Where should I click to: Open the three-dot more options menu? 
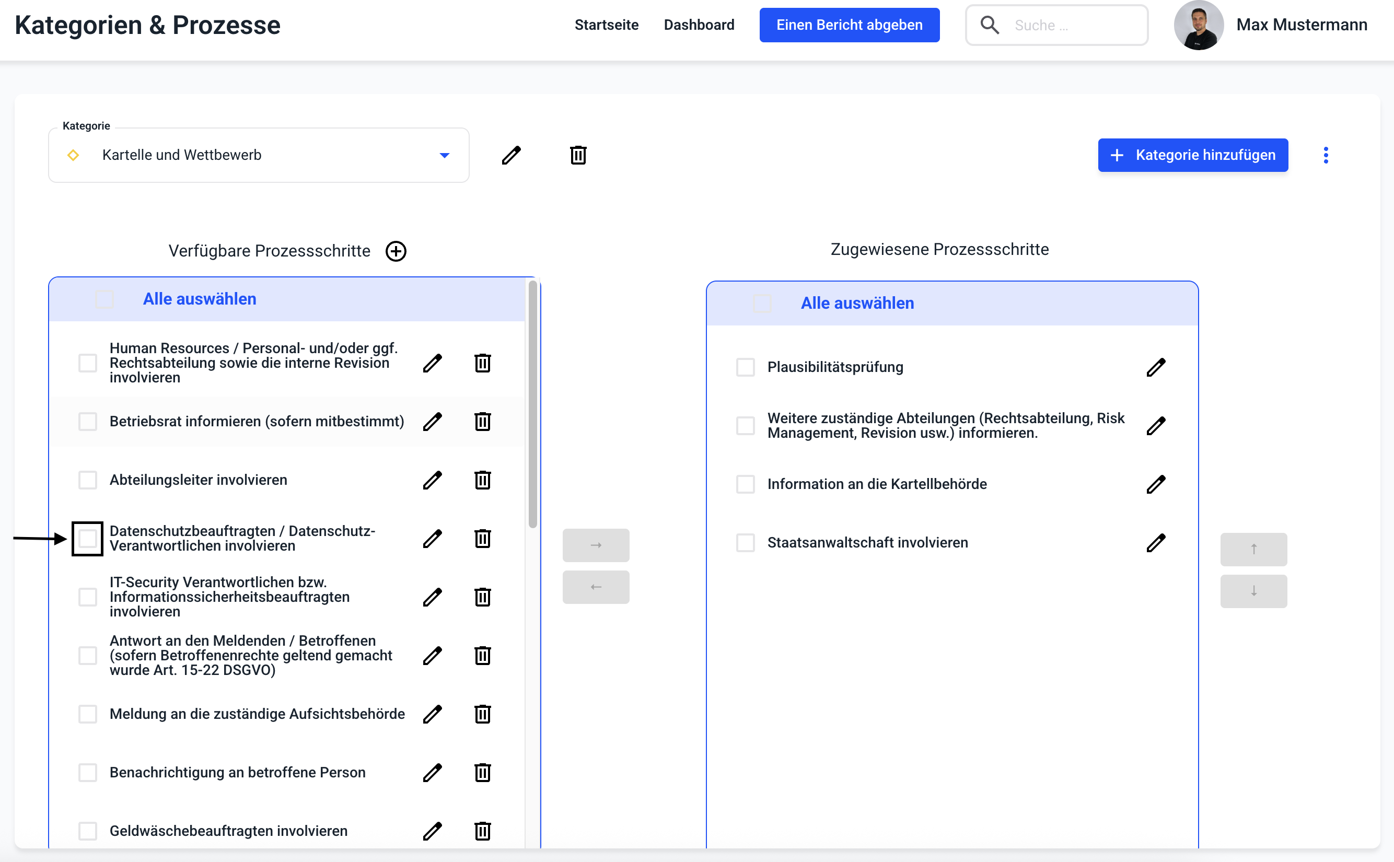[x=1326, y=155]
